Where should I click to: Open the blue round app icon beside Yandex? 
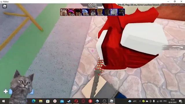97,101
